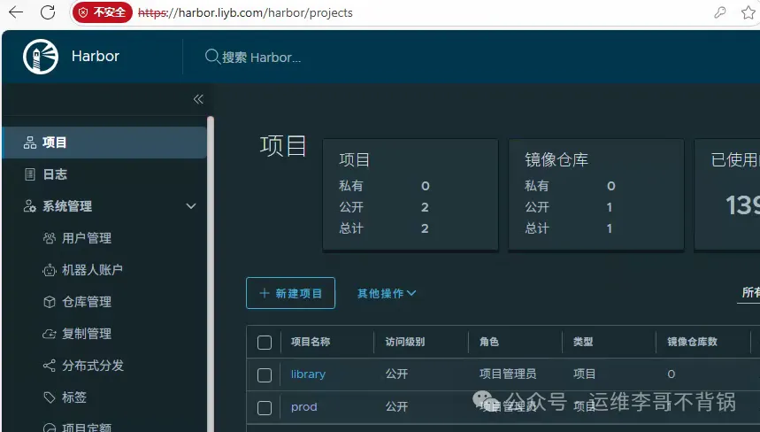This screenshot has width=760, height=432.
Task: Check the library project checkbox
Action: 265,374
